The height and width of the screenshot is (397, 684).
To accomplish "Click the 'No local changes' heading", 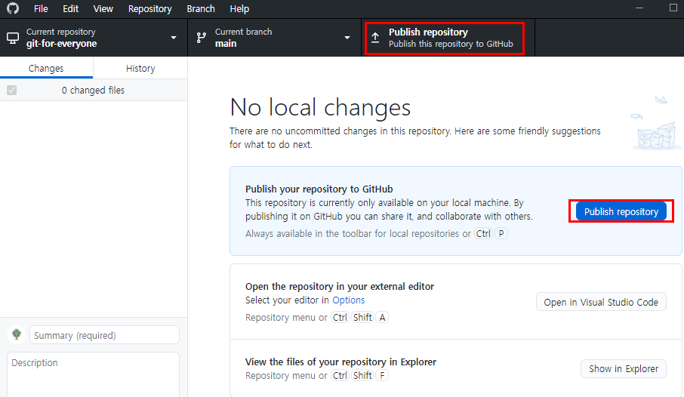I will (320, 107).
